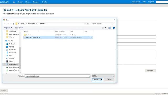168x95 pixels.
Task: Select This PC in address breadcrumb
Action: click(x=22, y=23)
